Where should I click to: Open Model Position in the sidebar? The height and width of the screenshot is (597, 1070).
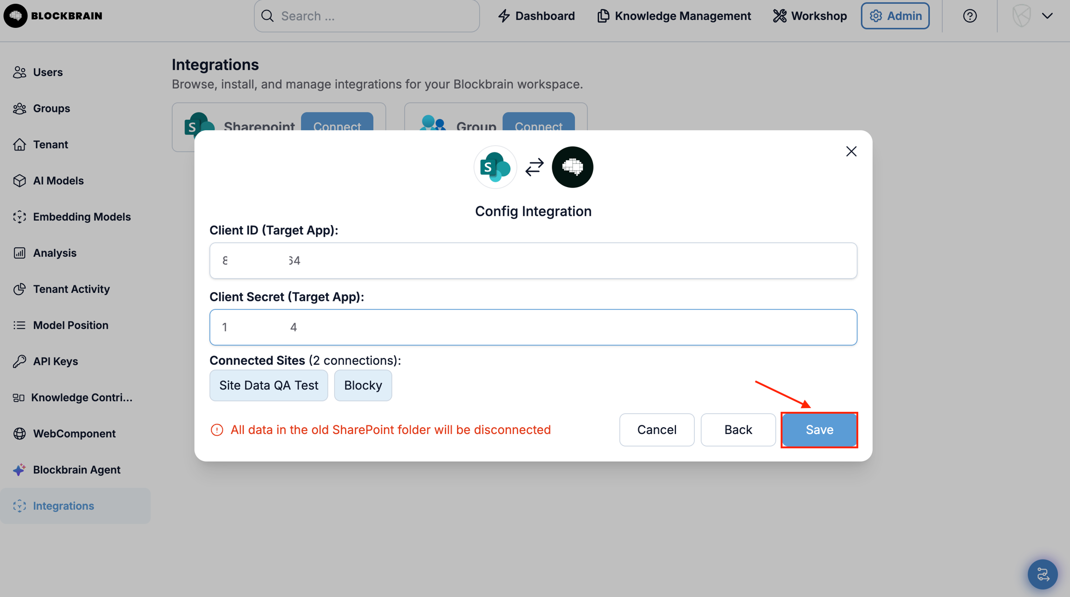click(x=71, y=325)
